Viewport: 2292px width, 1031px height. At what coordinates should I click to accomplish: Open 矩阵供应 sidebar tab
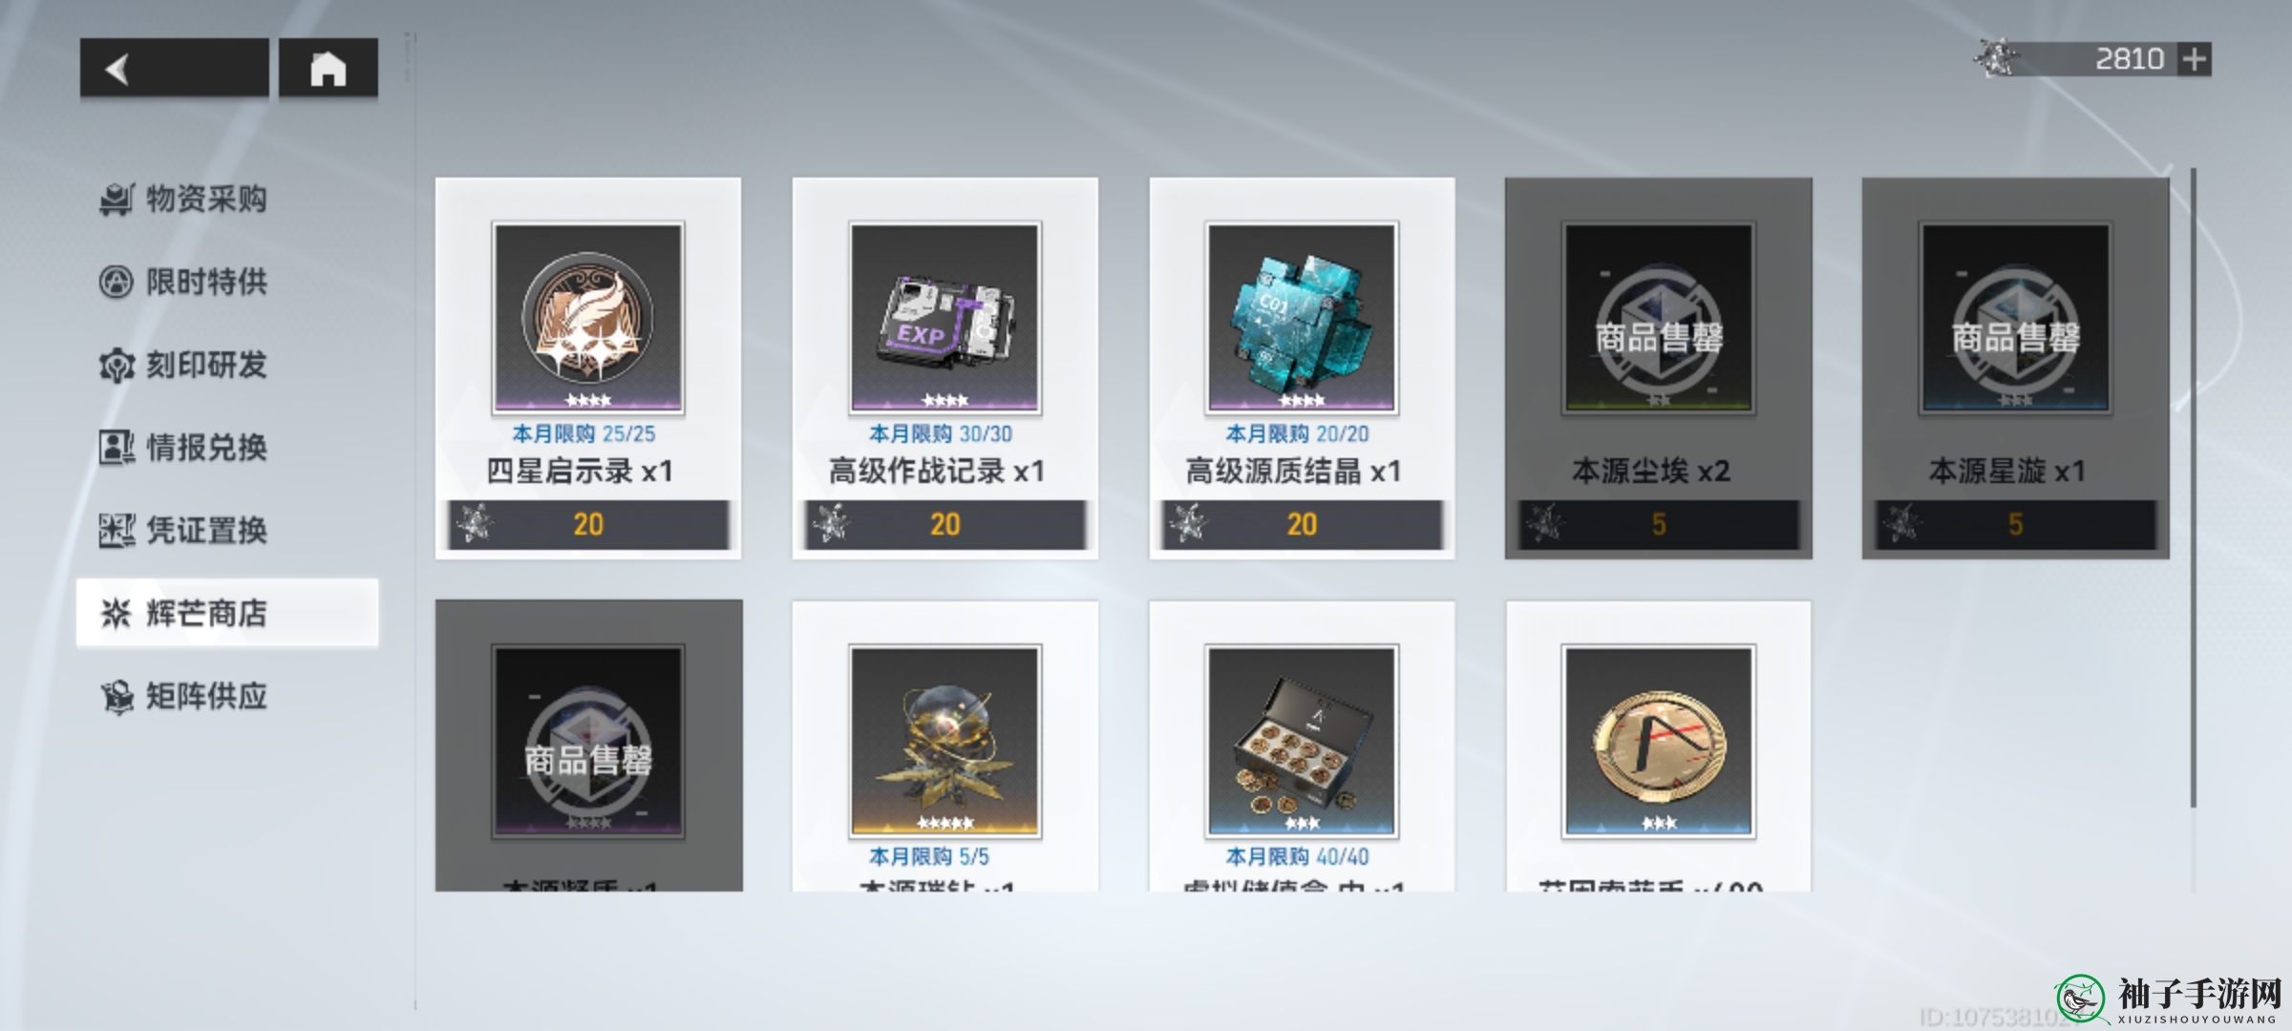pos(183,696)
